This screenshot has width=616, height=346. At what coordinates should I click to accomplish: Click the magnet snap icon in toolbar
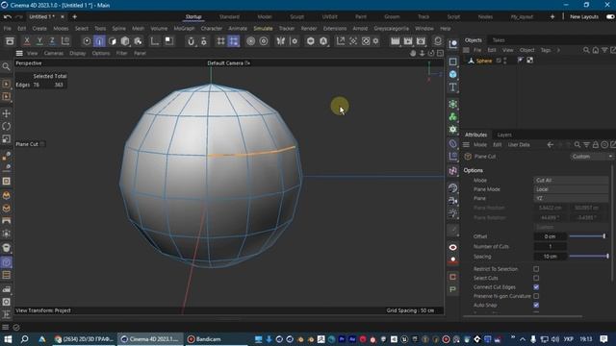[x=191, y=41]
